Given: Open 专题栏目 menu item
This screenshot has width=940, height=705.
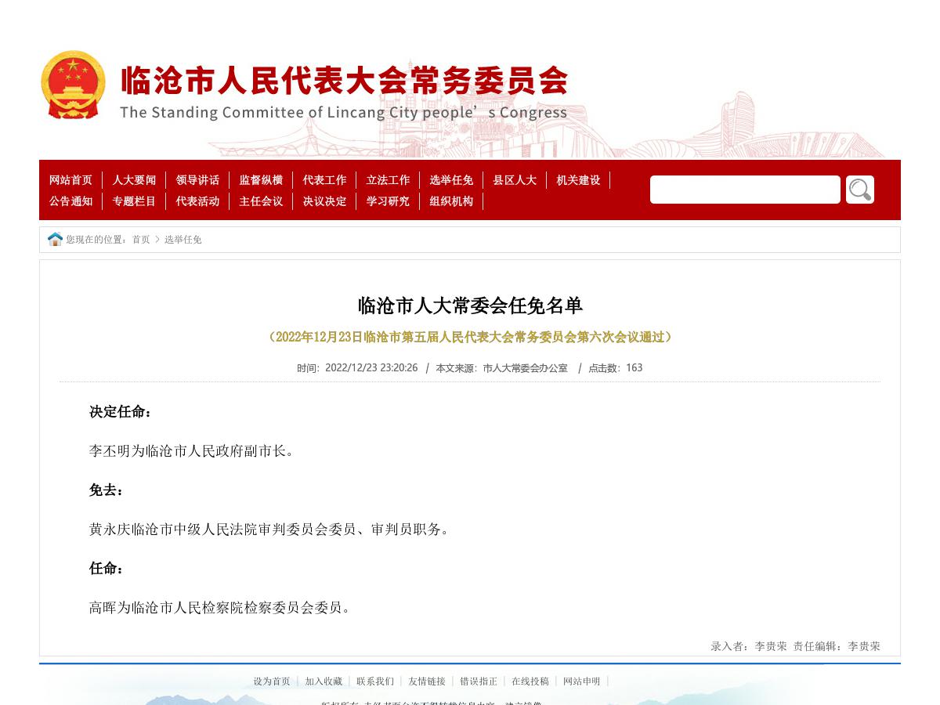Looking at the screenshot, I should tap(134, 201).
